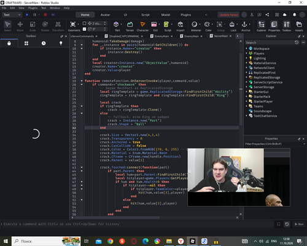Image resolution: width=307 pixels, height=246 pixels.
Task: Click the Lock tool icon
Action: 232,25
